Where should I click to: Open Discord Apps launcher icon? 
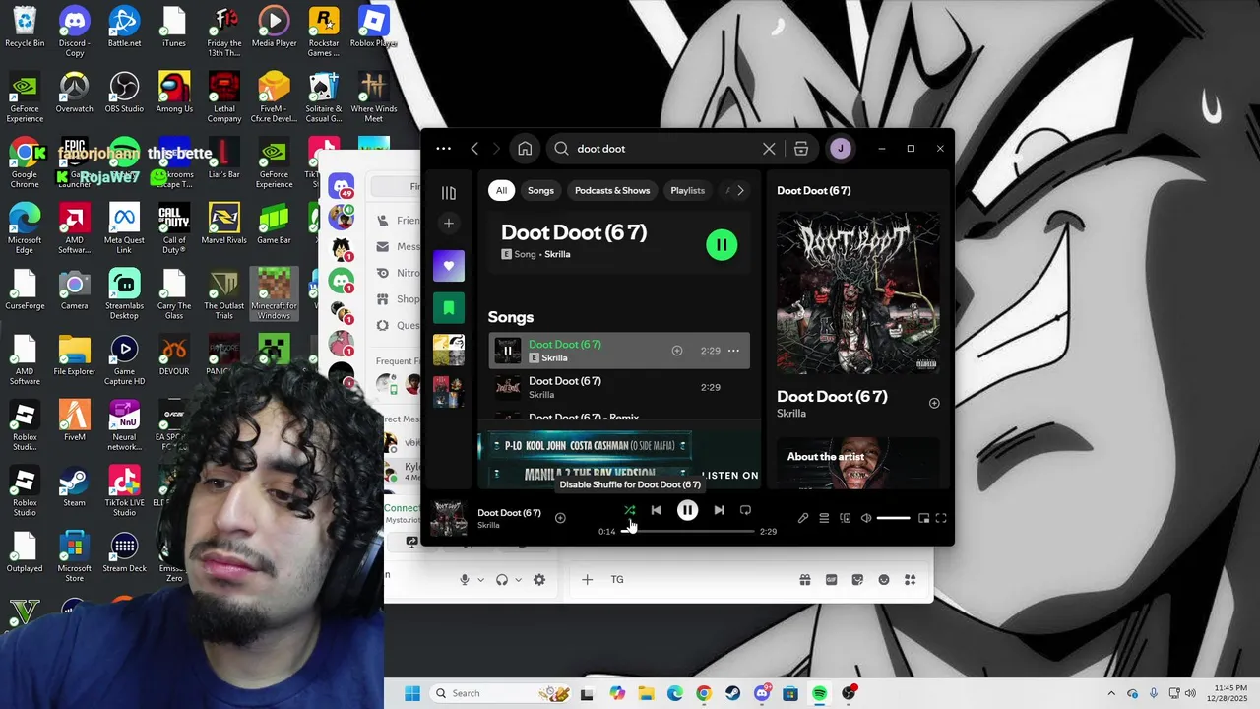pos(911,580)
